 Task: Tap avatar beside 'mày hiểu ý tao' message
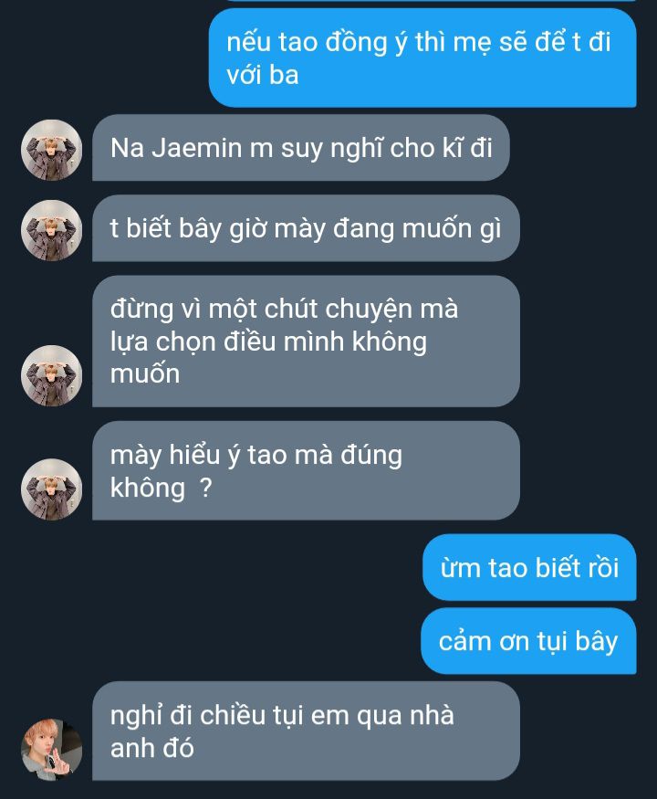pos(51,489)
